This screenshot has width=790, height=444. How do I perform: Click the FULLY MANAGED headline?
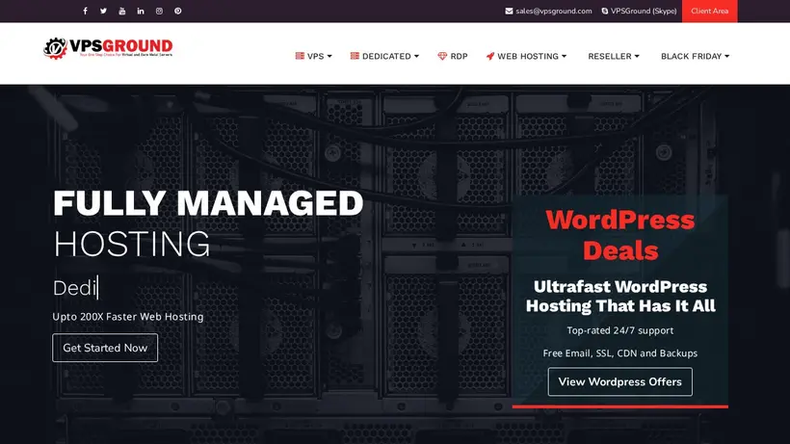click(x=208, y=203)
